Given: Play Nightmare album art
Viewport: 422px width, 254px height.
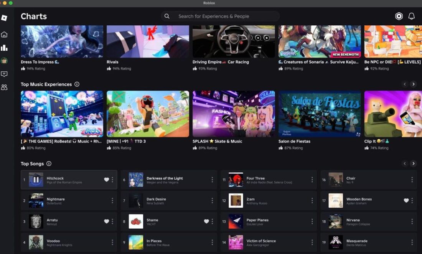Looking at the screenshot, I should pos(36,200).
